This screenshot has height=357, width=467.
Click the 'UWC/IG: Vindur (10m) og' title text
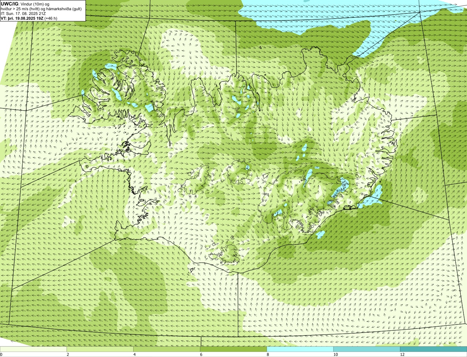pos(25,4)
